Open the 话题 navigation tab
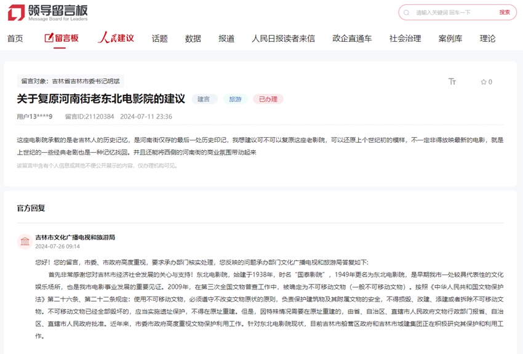The height and width of the screenshot is (354, 523). (x=160, y=38)
